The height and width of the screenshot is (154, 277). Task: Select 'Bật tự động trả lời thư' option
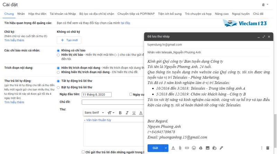click(x=58, y=88)
